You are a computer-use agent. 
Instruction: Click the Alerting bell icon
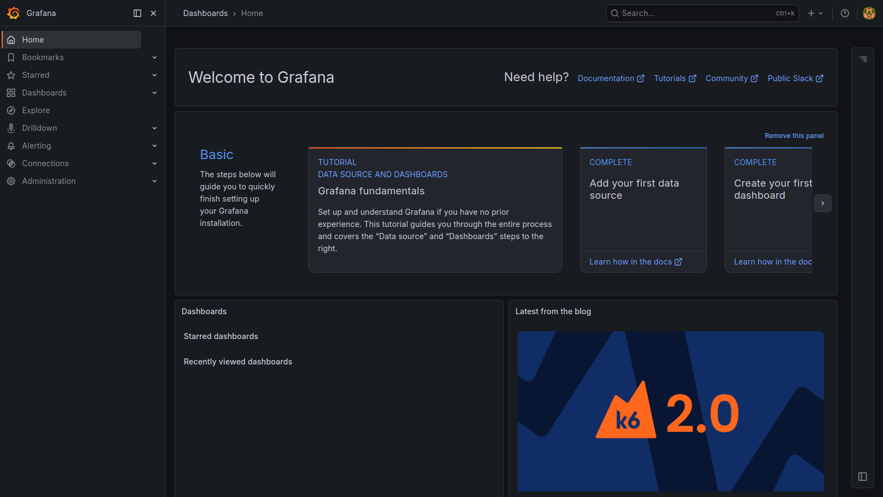coord(11,146)
